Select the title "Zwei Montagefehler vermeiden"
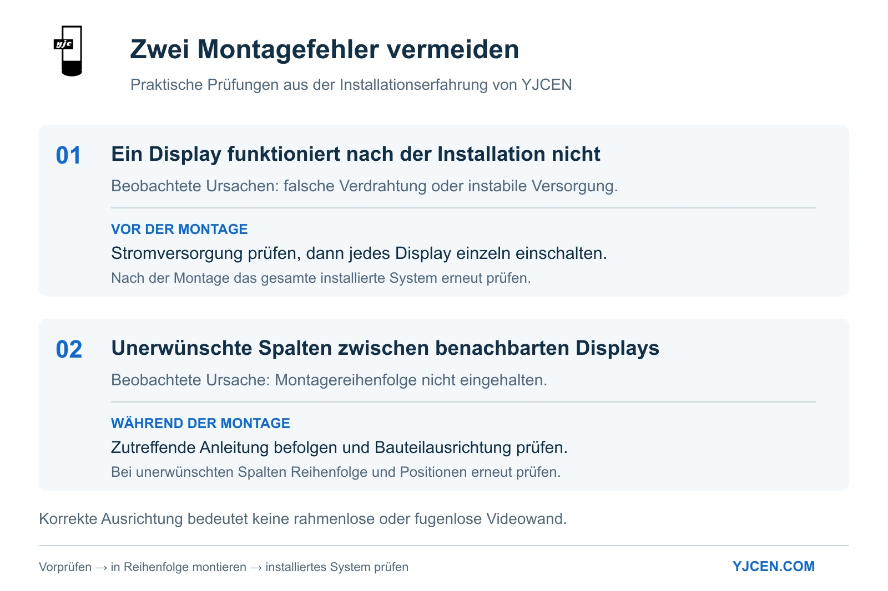Image resolution: width=888 pixels, height=591 pixels. tap(325, 49)
